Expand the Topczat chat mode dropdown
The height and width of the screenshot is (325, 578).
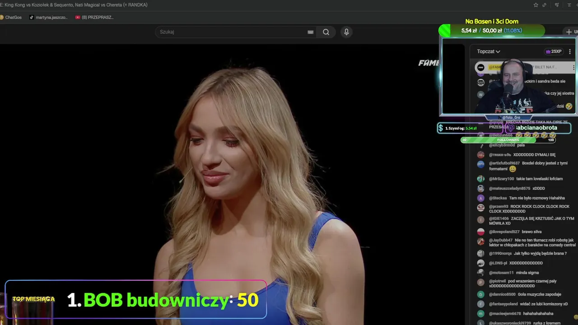[x=489, y=51]
